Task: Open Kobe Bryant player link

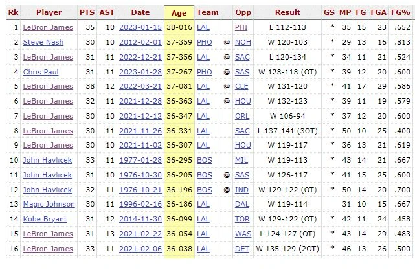Action: (x=45, y=219)
